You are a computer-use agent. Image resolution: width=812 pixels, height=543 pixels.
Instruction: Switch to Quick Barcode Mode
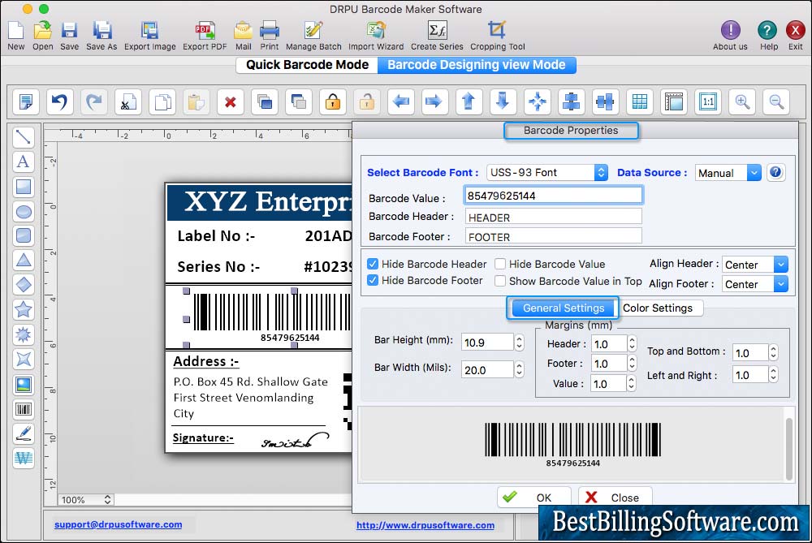tap(307, 65)
